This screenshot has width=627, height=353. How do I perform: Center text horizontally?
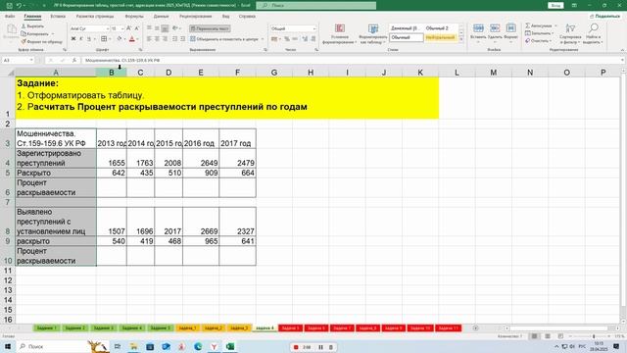(157, 39)
